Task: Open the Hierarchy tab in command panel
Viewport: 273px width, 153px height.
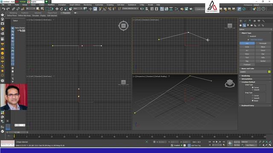Action: tap(250, 21)
